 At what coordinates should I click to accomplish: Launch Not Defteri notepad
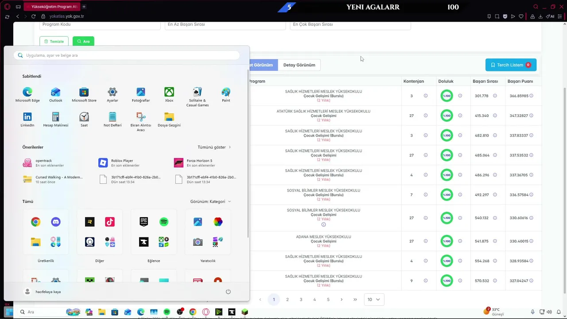point(113,120)
